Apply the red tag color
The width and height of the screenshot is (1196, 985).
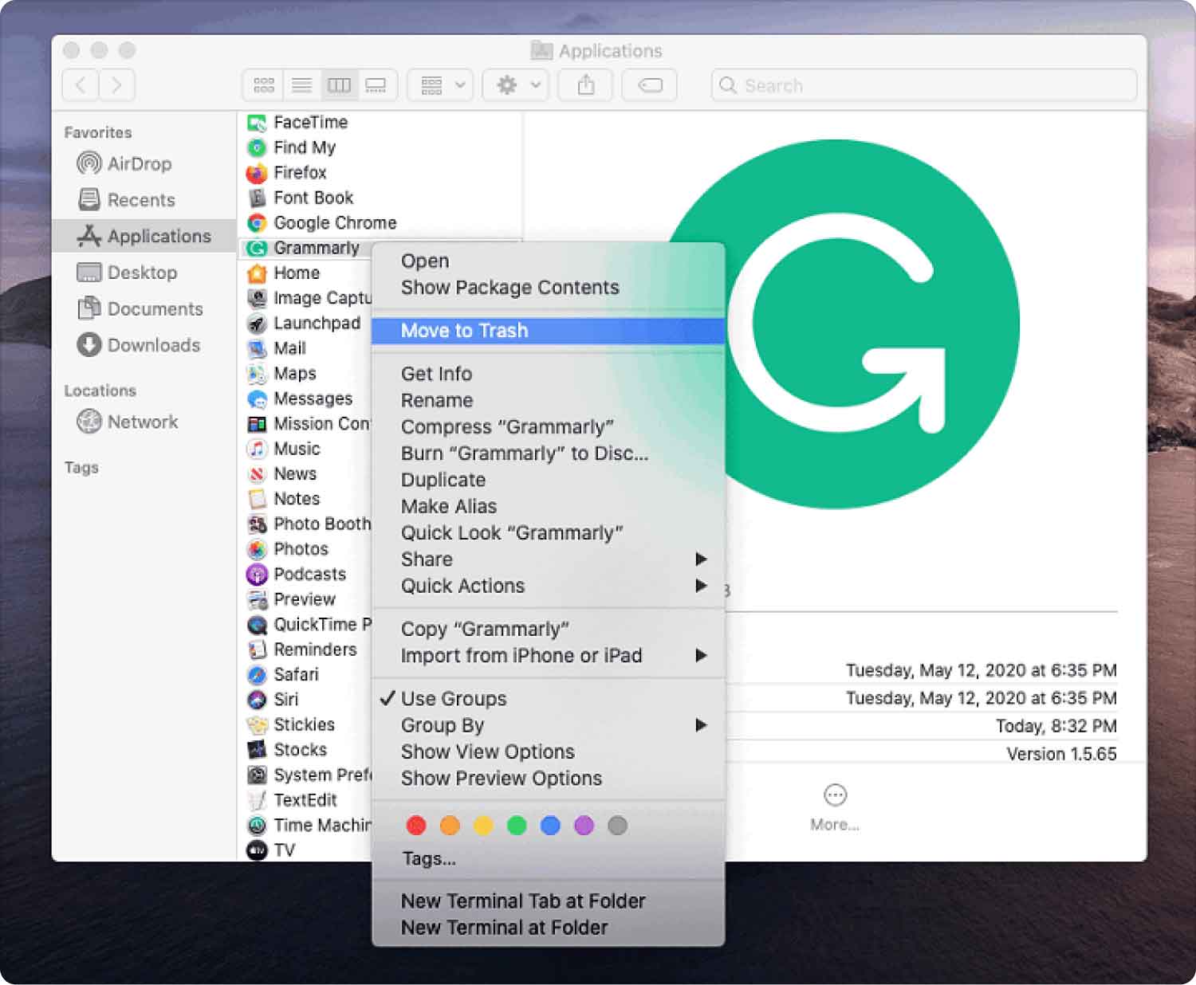click(x=416, y=826)
